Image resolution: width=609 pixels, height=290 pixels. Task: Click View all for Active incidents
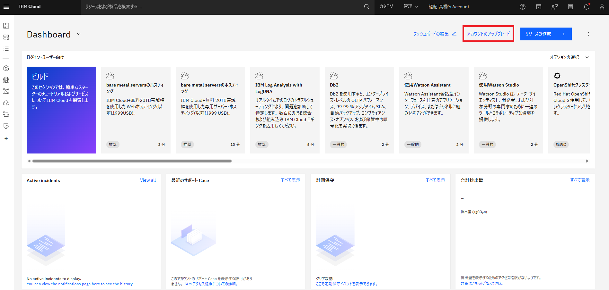point(148,180)
